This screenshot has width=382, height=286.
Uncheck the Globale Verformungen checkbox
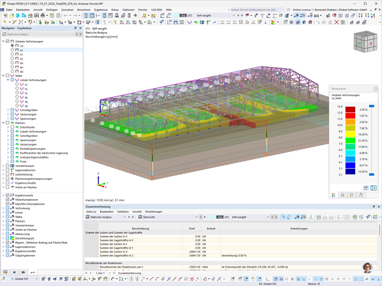click(8, 41)
